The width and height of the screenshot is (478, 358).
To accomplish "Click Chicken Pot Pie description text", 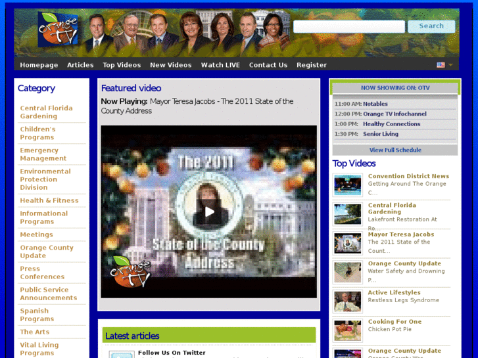I will coord(390,329).
